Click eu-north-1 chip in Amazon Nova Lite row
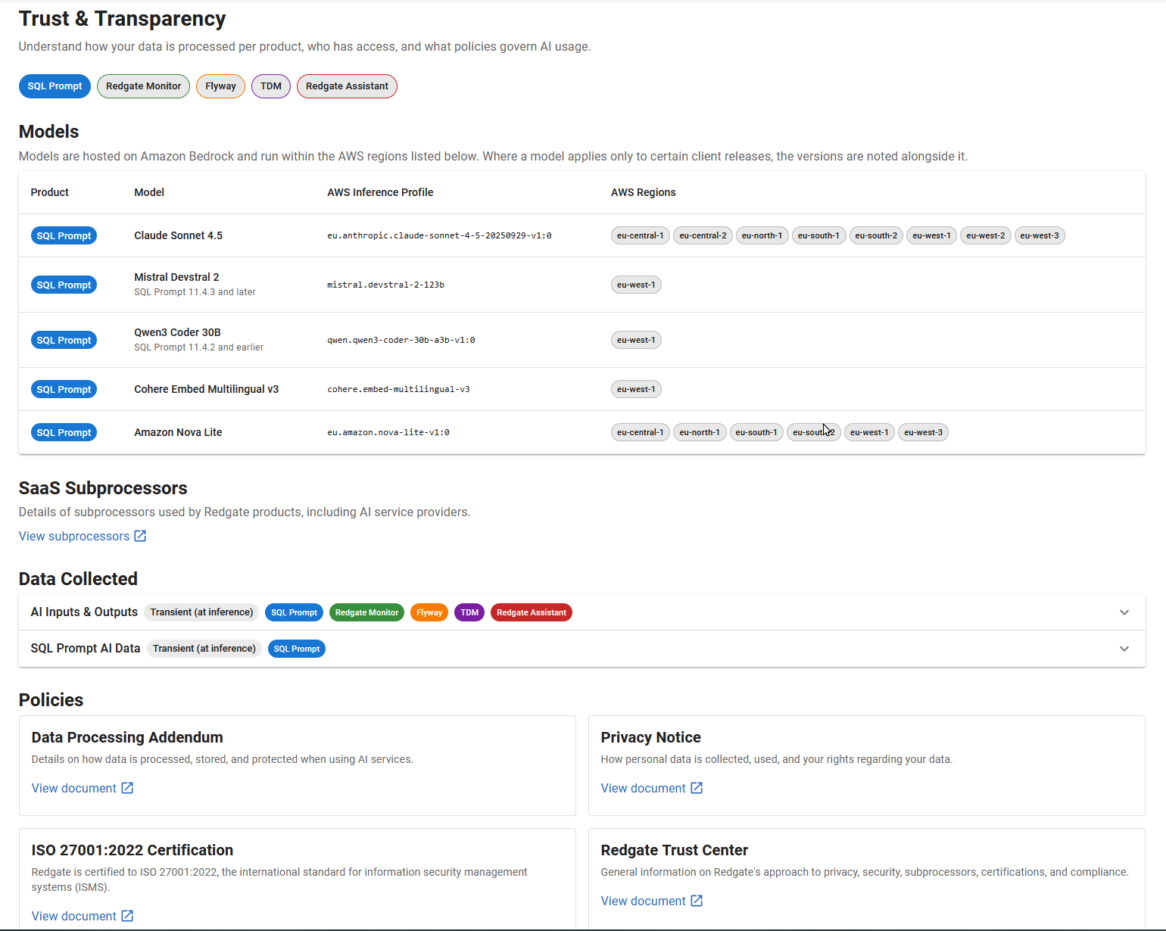Viewport: 1166px width, 931px height. tap(700, 432)
